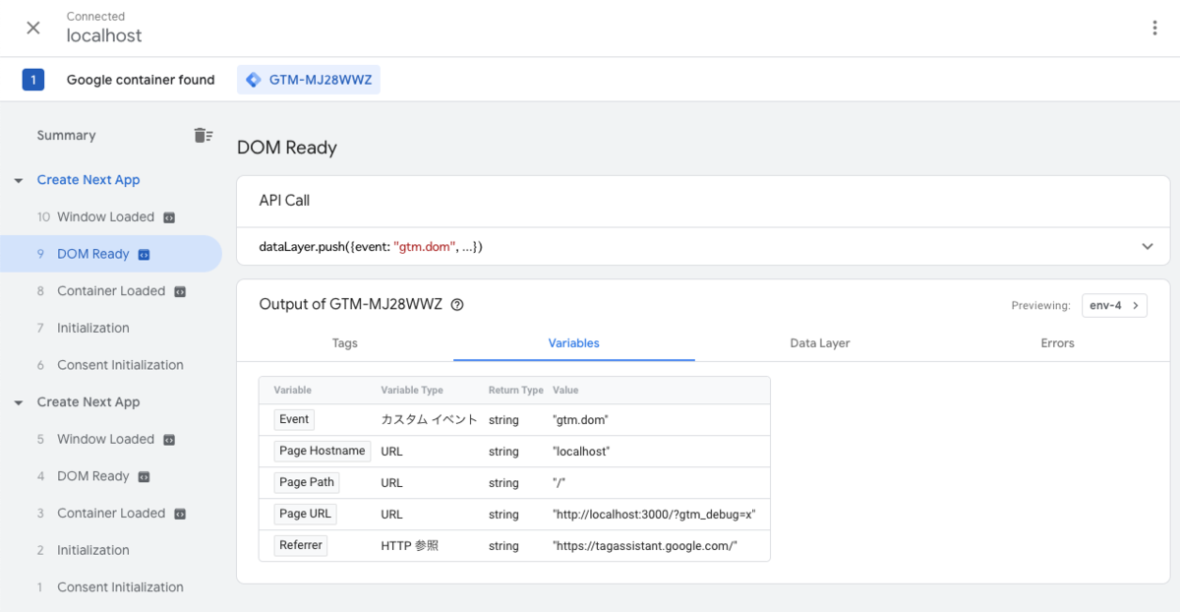
Task: Select event 6 Consent Initialization
Action: [x=111, y=365]
